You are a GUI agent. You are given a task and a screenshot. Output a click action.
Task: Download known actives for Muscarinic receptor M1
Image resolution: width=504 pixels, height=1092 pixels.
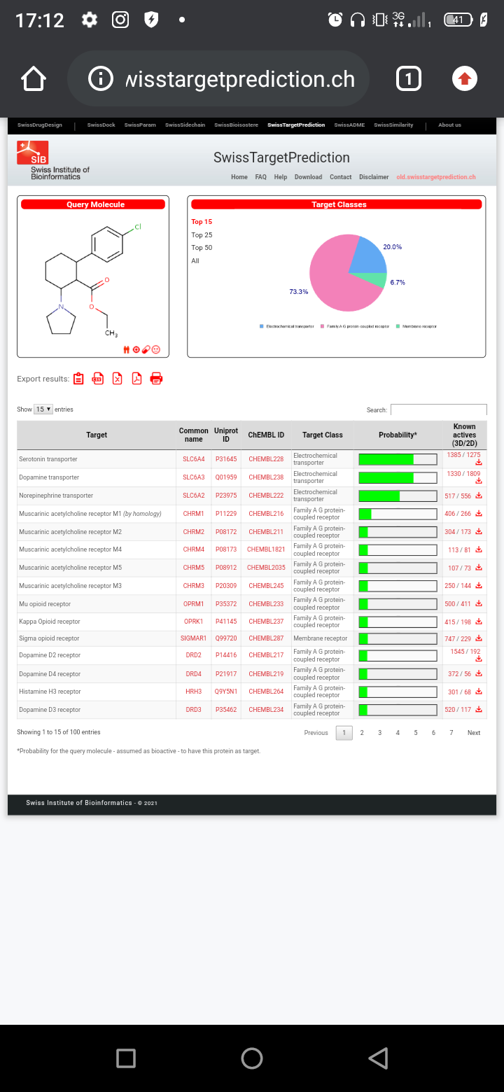(479, 514)
